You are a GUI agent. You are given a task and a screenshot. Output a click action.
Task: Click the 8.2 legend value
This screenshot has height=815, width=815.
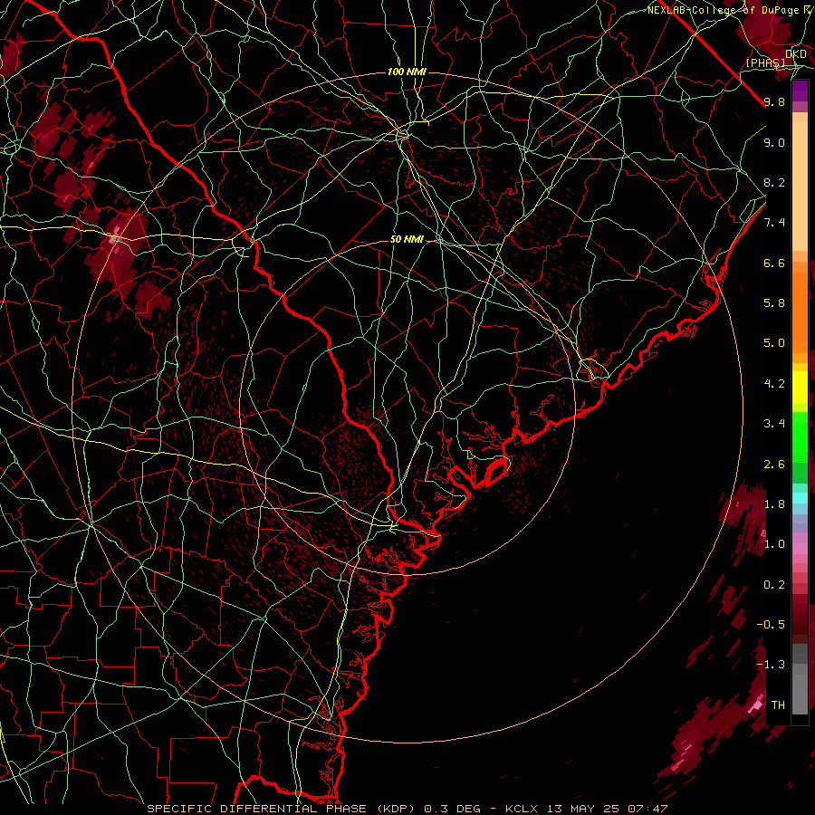pyautogui.click(x=774, y=182)
